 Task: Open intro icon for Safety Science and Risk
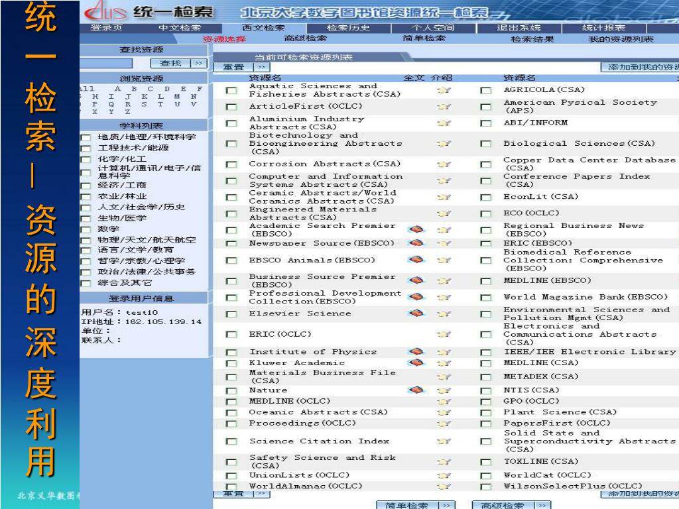click(x=444, y=461)
